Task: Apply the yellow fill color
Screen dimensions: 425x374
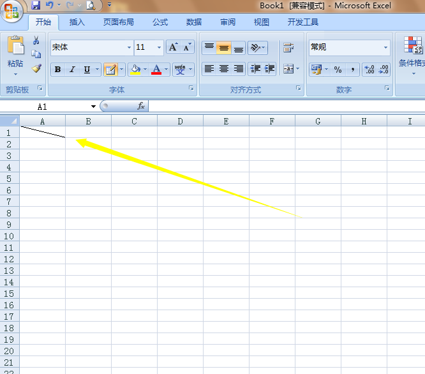Action: 135,70
